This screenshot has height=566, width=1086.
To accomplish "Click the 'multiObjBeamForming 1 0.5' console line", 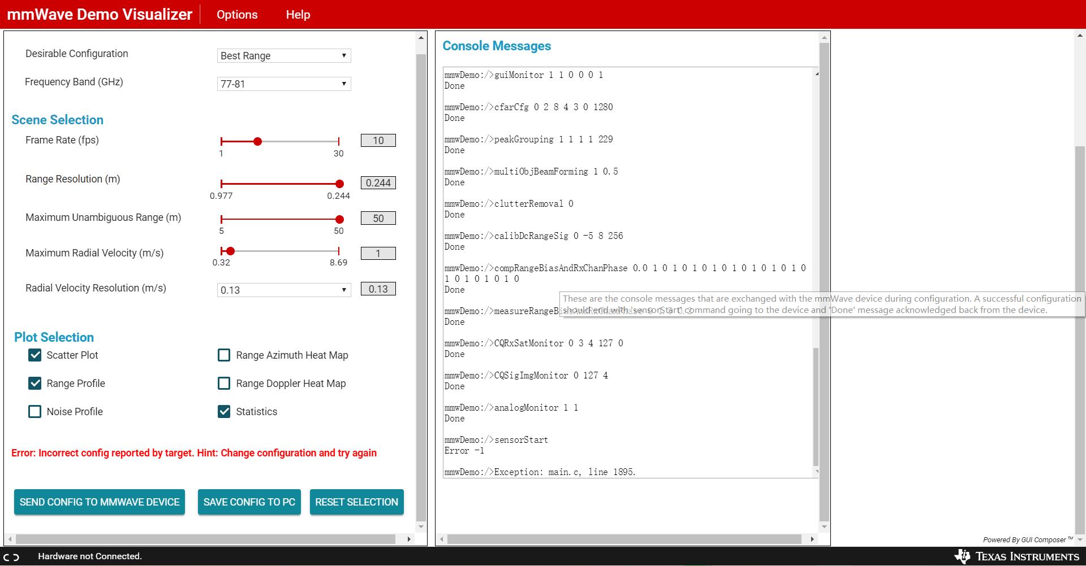I will click(531, 172).
